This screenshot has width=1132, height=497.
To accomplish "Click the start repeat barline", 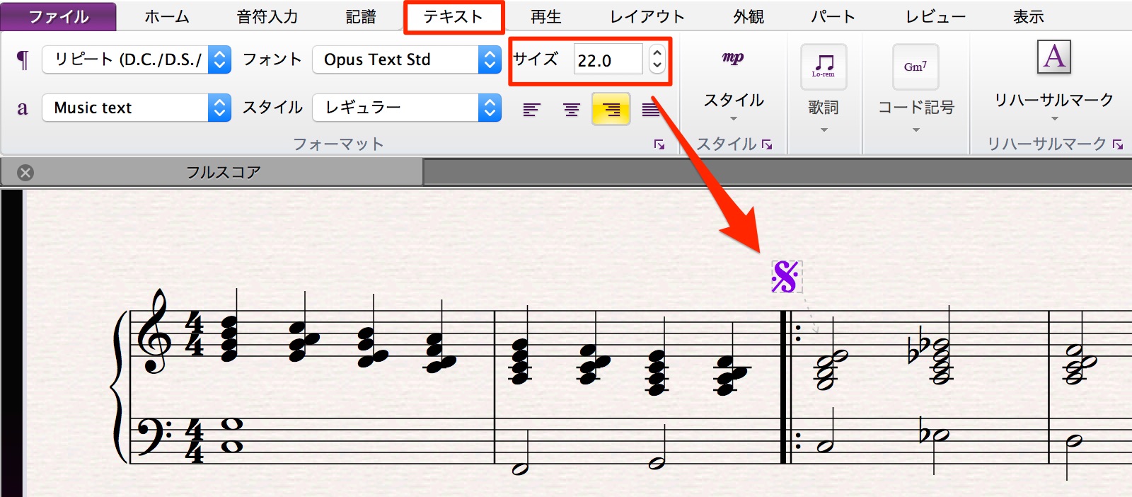I will point(789,387).
